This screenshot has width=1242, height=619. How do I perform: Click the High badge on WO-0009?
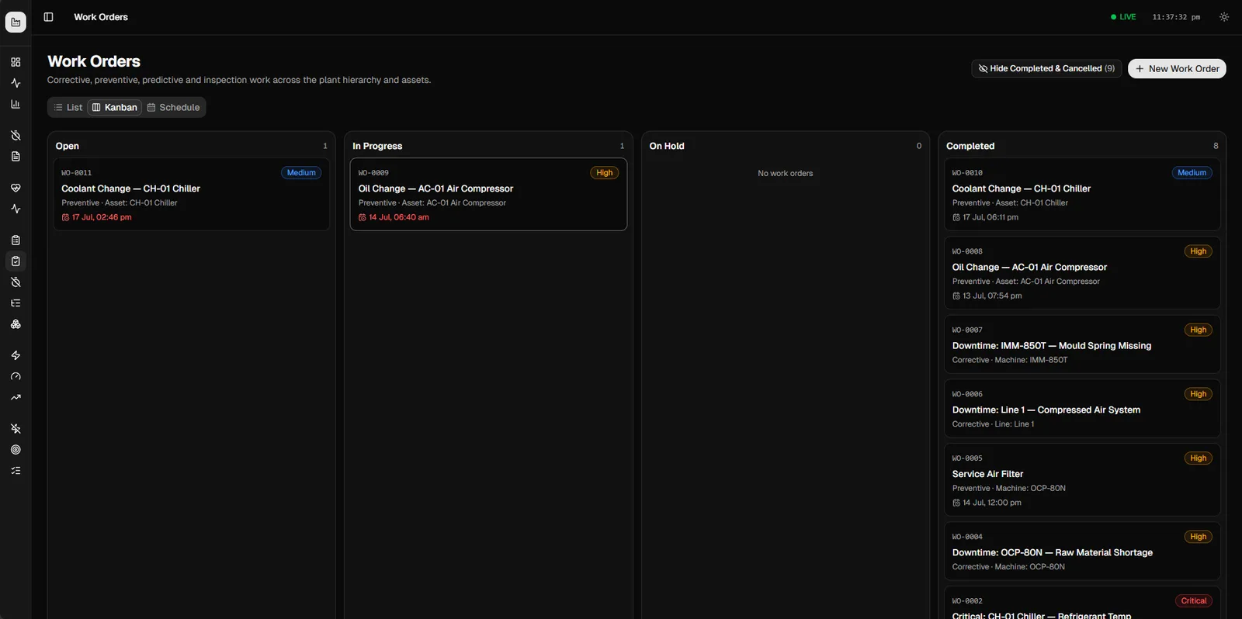tap(605, 173)
